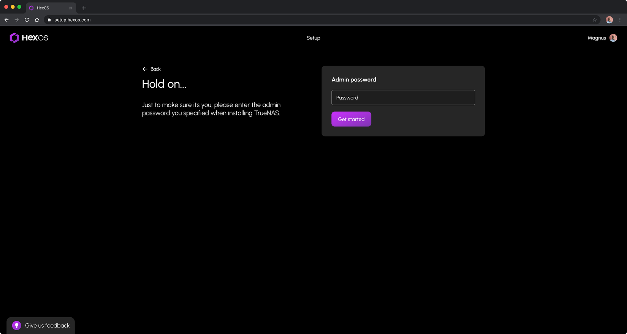Reload the page in browser
This screenshot has height=334, width=627.
point(27,20)
